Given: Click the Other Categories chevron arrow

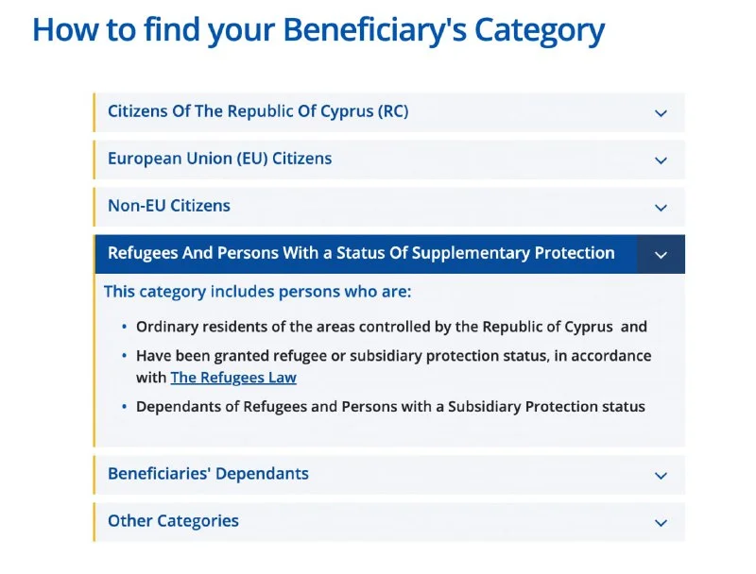Looking at the screenshot, I should (661, 523).
